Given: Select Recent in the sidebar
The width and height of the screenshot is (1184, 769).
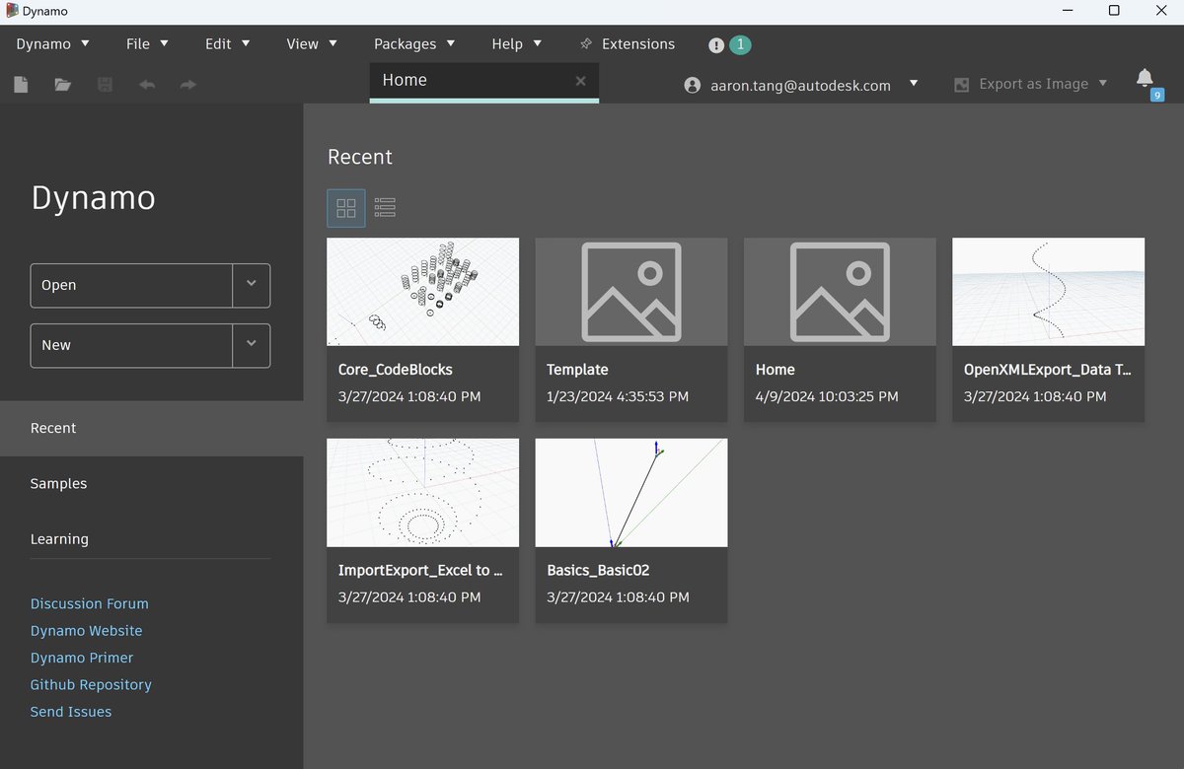Looking at the screenshot, I should (152, 428).
